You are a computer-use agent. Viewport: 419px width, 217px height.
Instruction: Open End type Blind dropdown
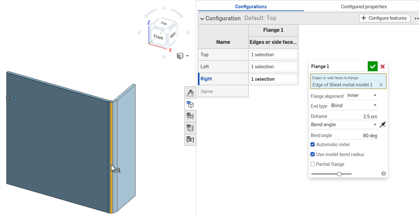pyautogui.click(x=353, y=106)
